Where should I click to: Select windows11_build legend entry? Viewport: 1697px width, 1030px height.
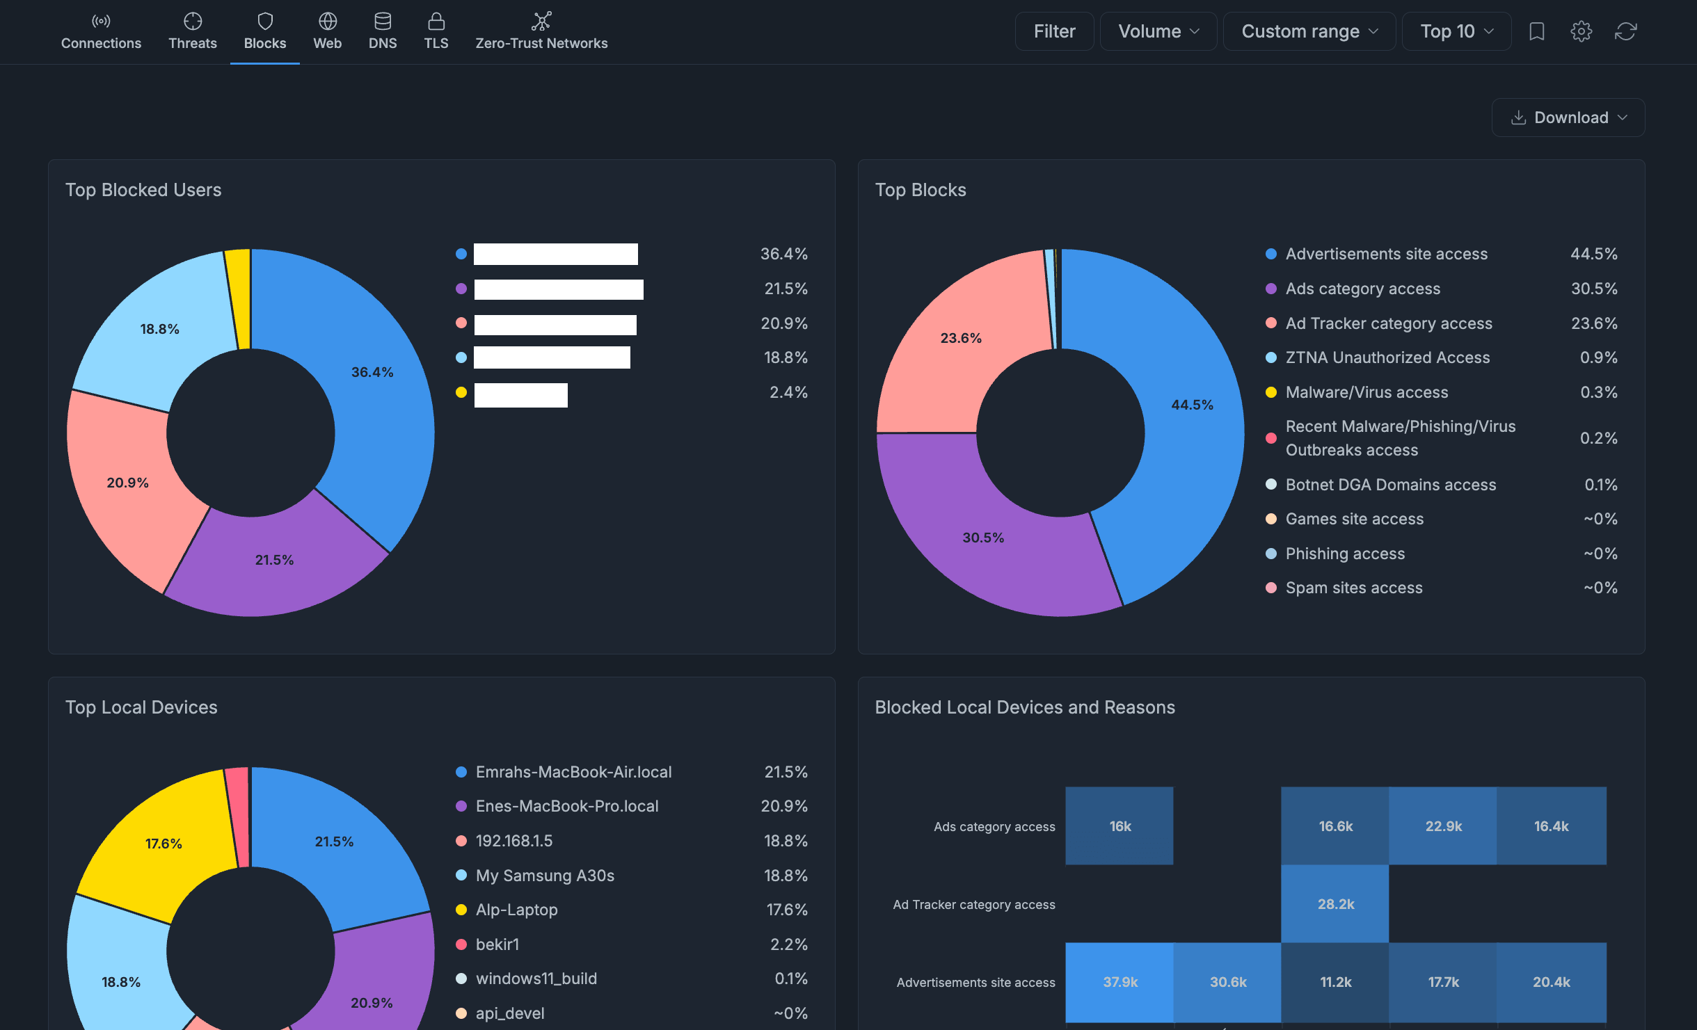coord(536,979)
